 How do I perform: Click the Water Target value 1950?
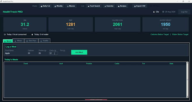tap(165, 25)
